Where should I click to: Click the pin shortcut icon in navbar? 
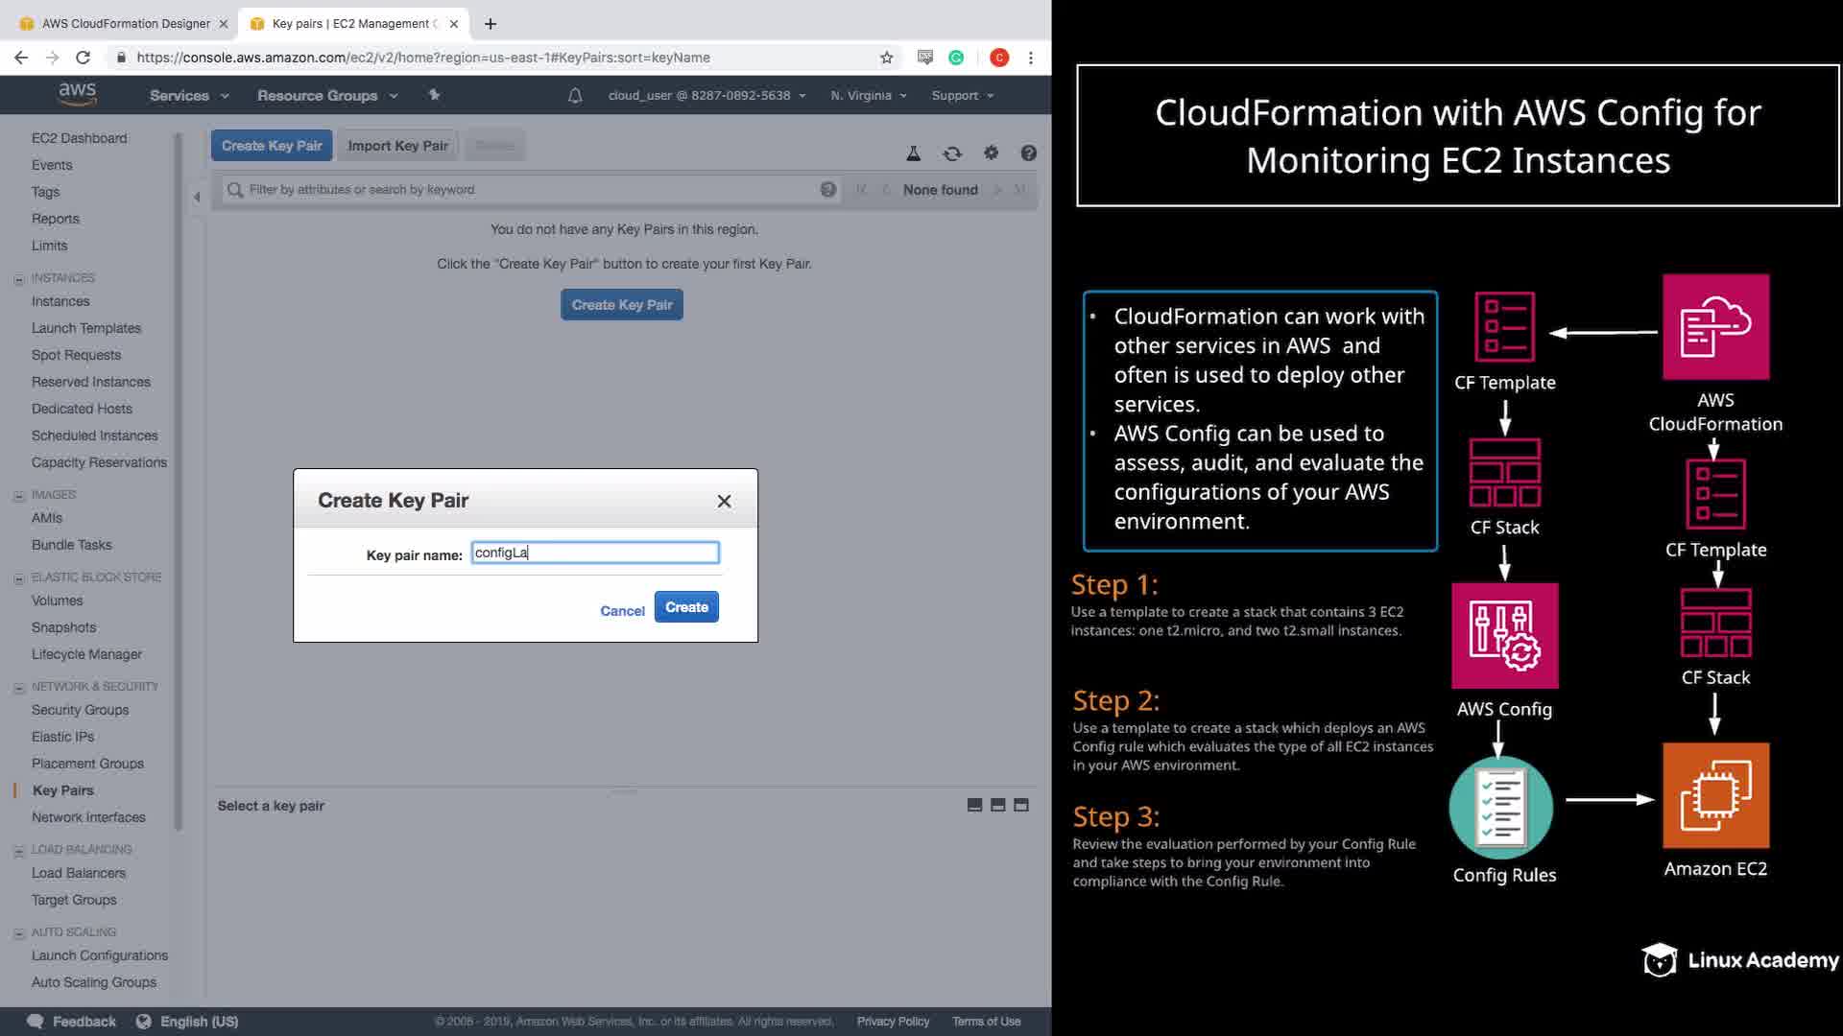pyautogui.click(x=434, y=95)
